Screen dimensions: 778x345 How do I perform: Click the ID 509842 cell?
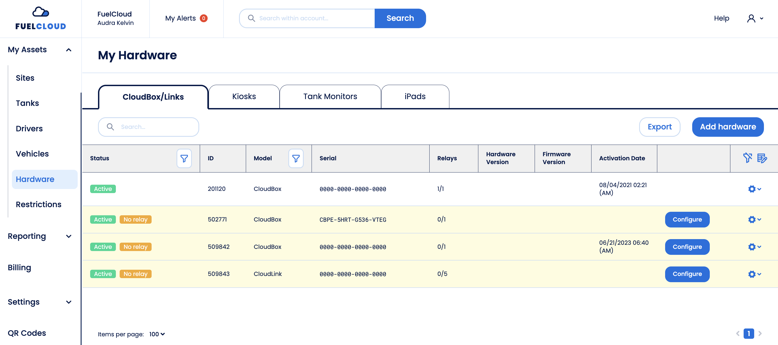[x=218, y=247]
